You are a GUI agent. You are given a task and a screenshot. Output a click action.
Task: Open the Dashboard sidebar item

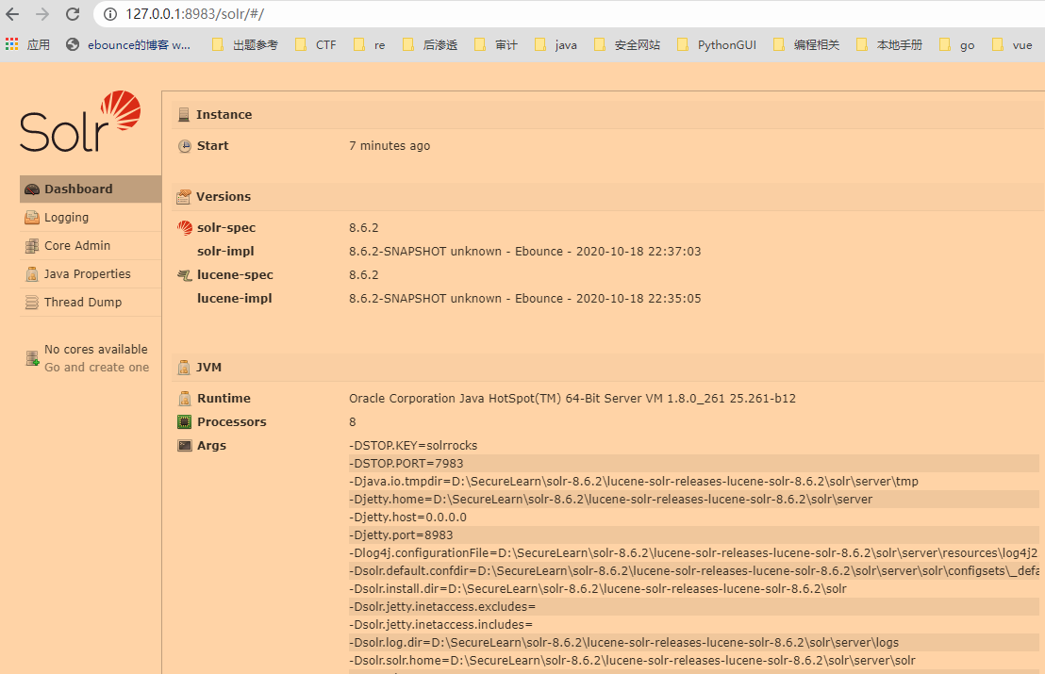pos(78,189)
